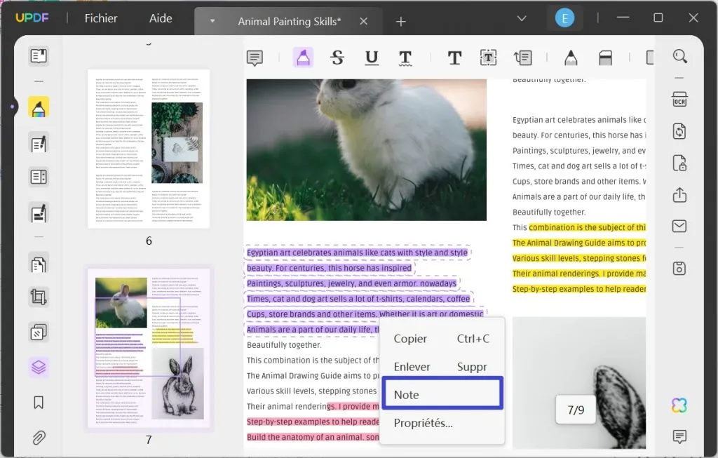Viewport: 718px width, 458px height.
Task: Open the sticky note comment tool
Action: (x=255, y=58)
